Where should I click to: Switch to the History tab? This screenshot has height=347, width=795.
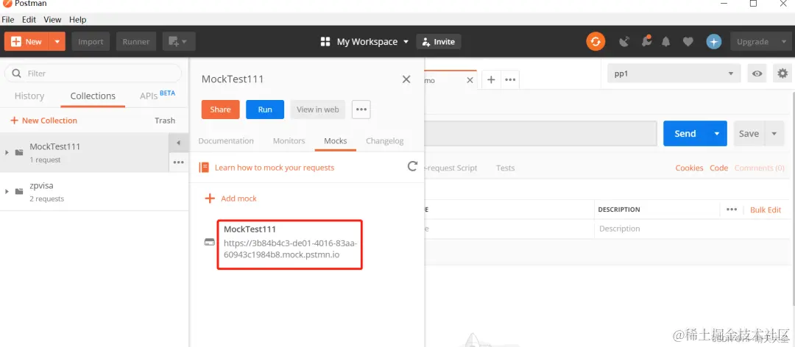tap(29, 96)
